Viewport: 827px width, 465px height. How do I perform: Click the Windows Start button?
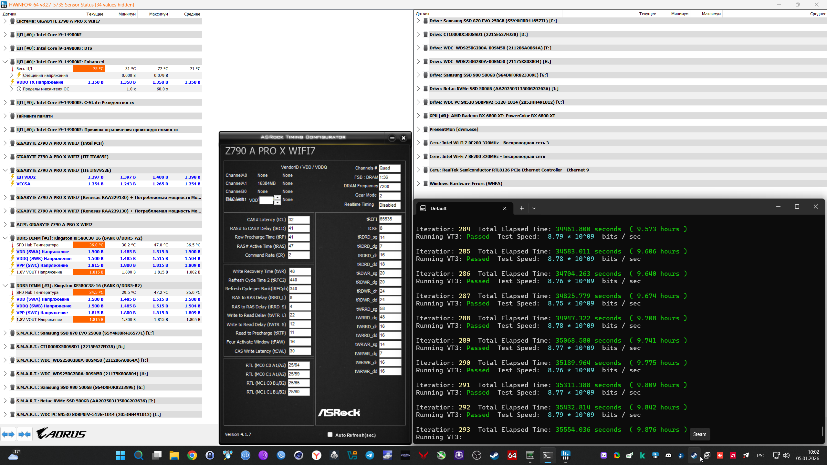(x=120, y=455)
